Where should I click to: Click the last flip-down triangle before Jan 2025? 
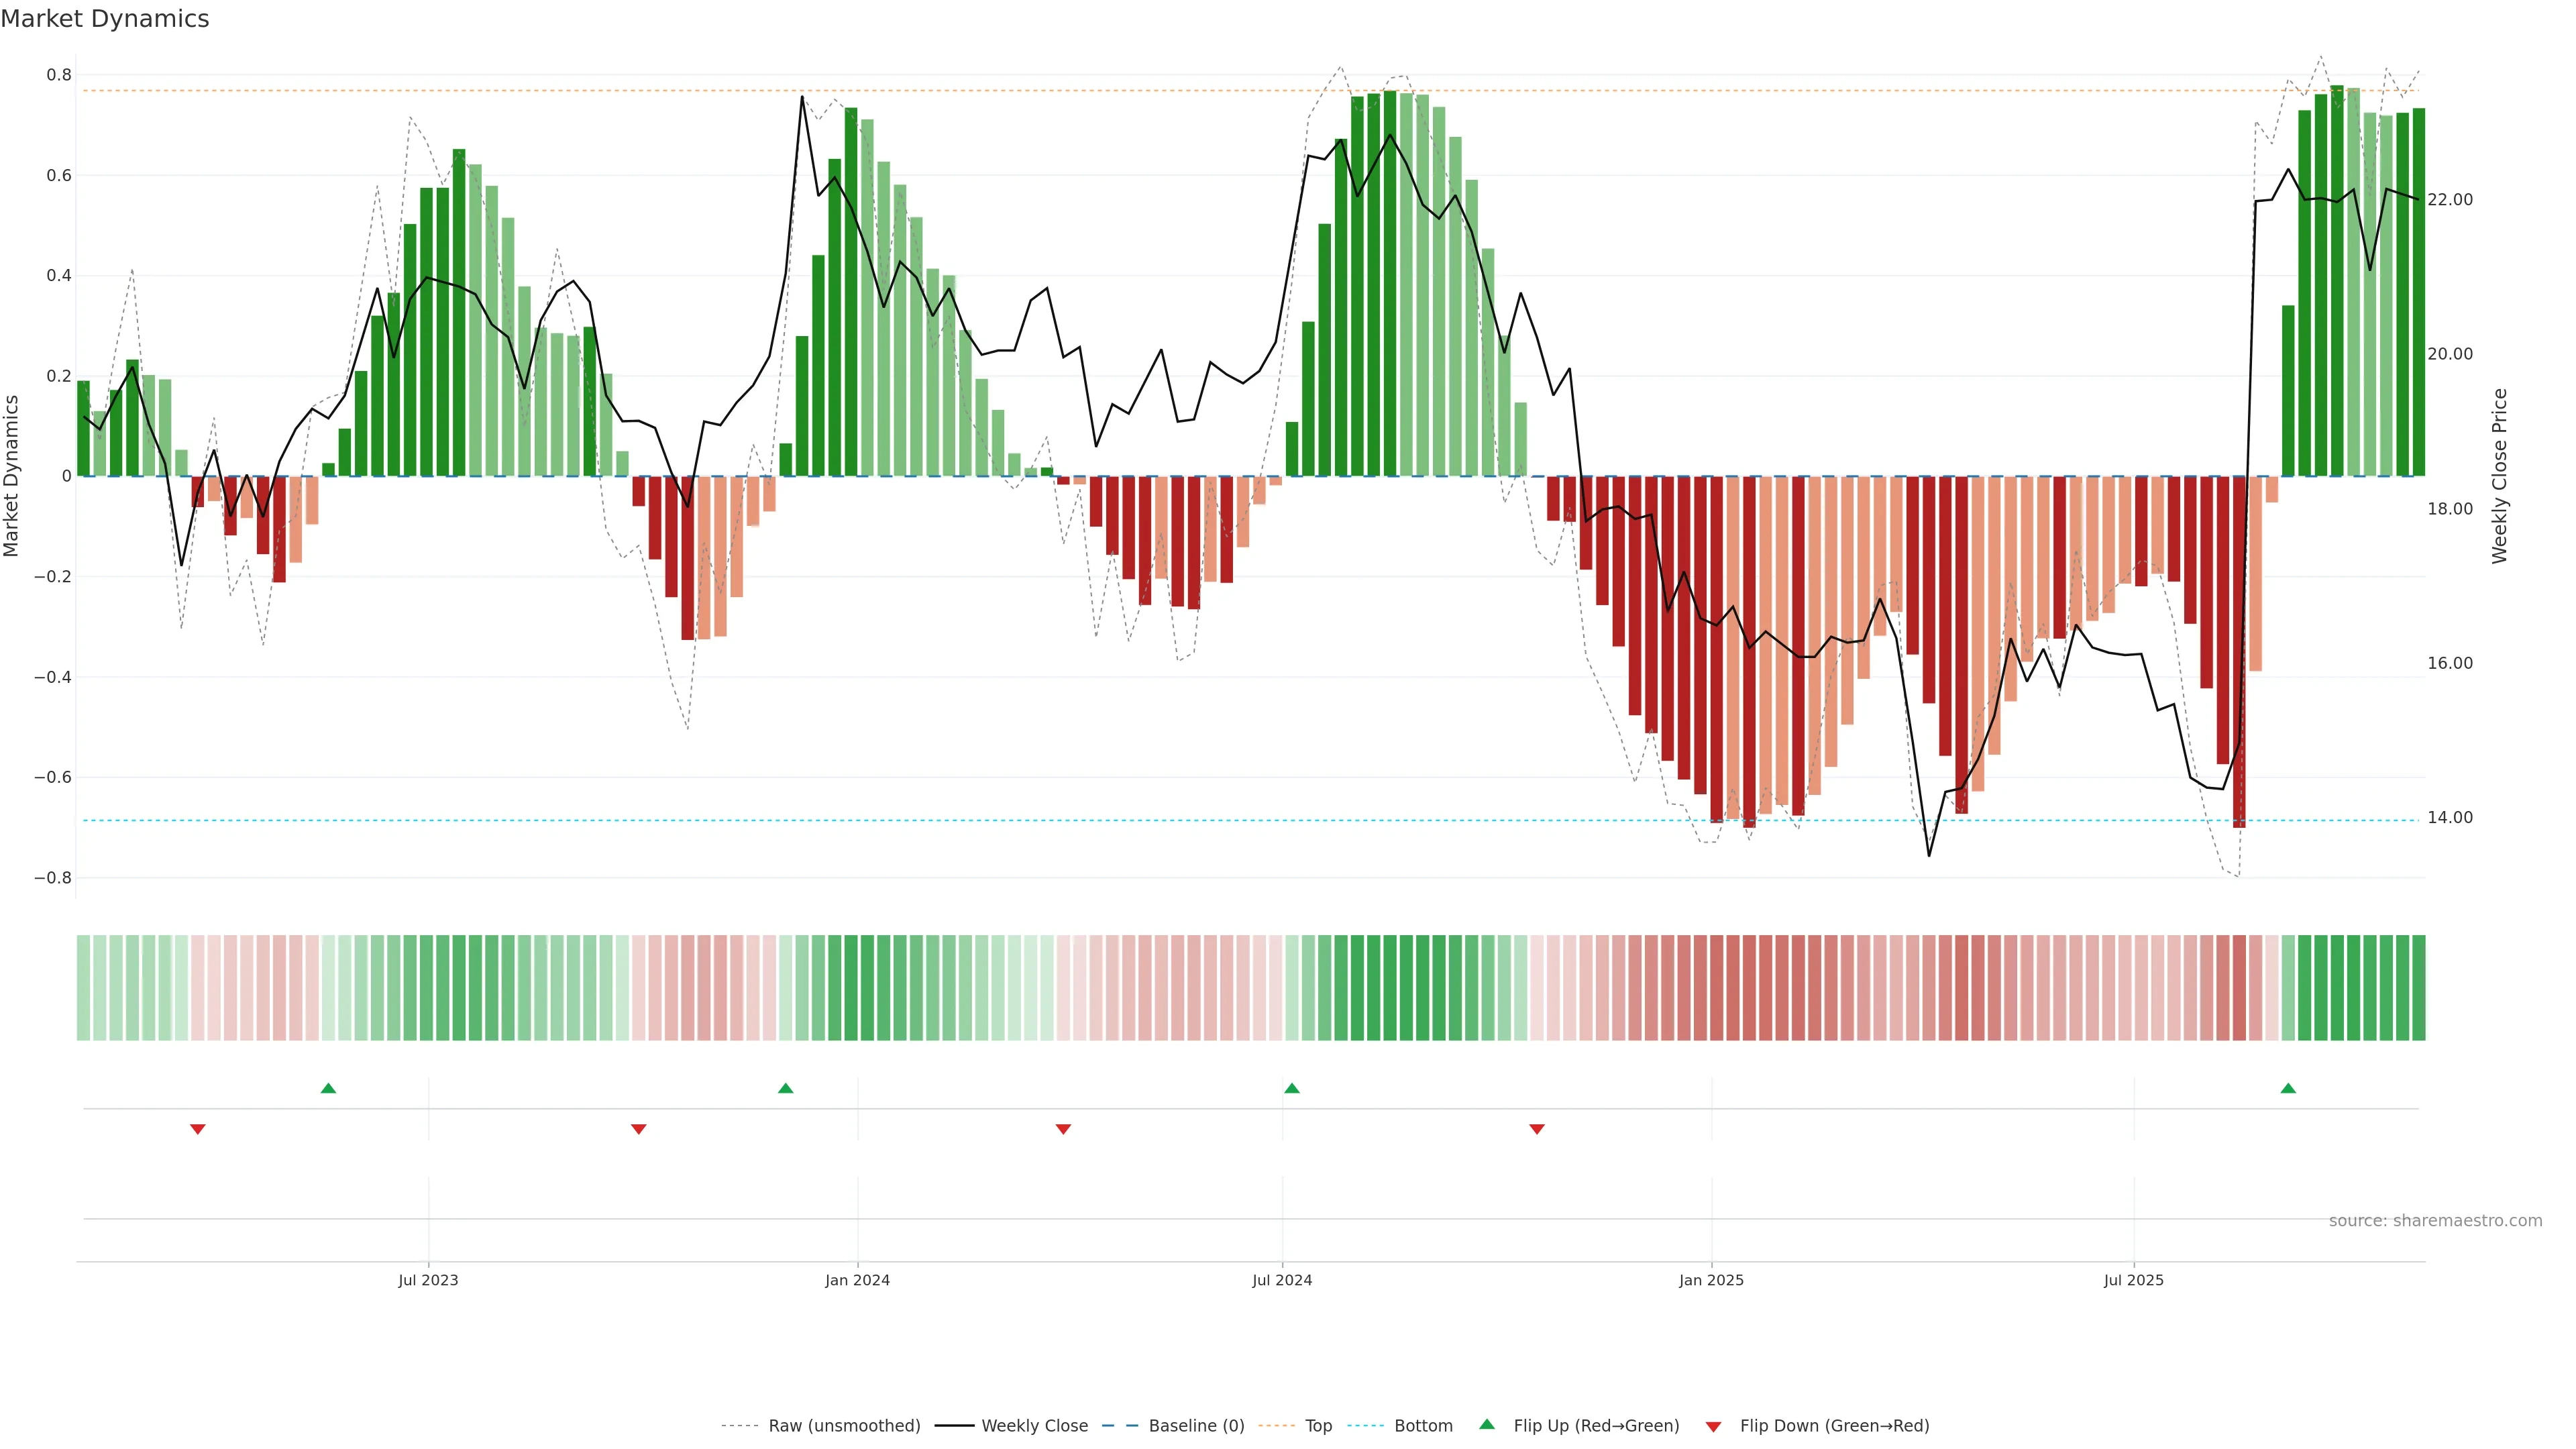click(x=1537, y=1129)
